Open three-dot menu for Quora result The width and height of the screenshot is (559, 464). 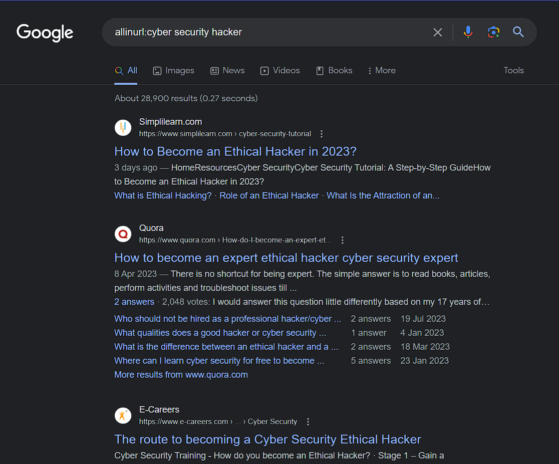342,240
